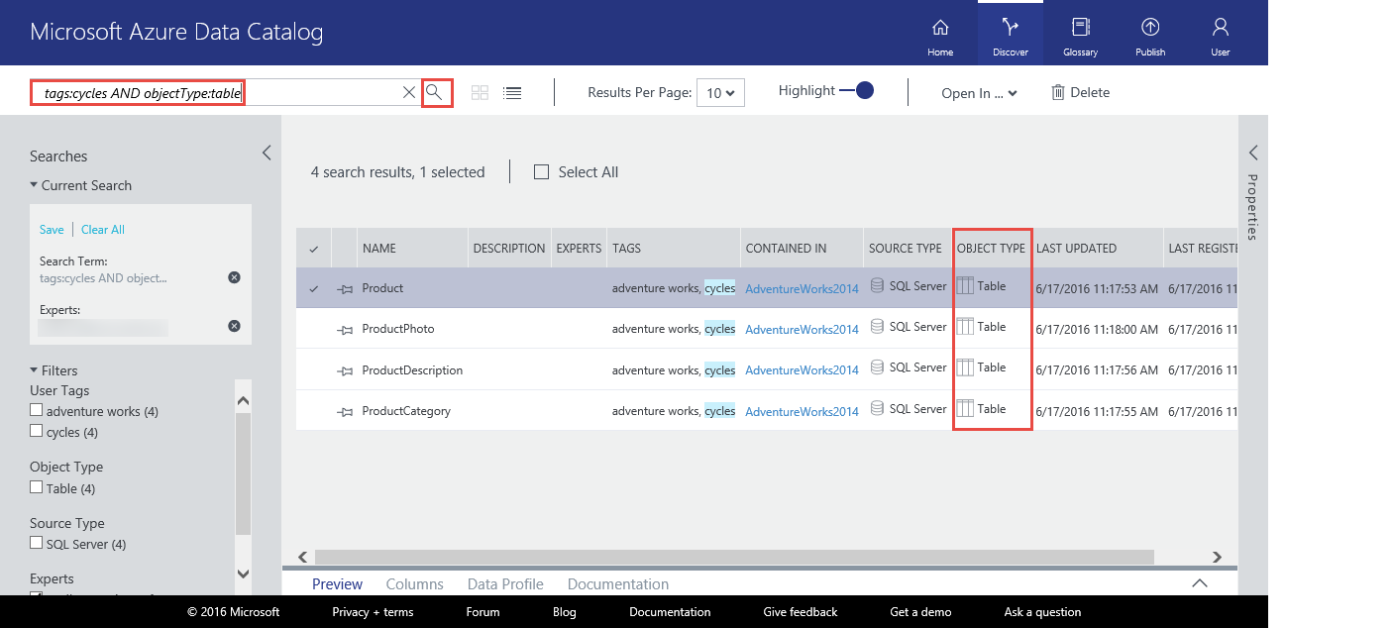Click the Delete trash button
The width and height of the screenshot is (1393, 628).
[1080, 92]
